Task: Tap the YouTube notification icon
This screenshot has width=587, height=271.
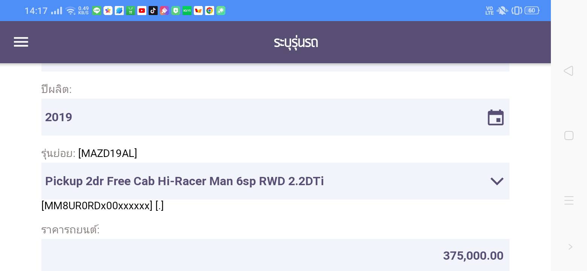Action: coord(142,11)
